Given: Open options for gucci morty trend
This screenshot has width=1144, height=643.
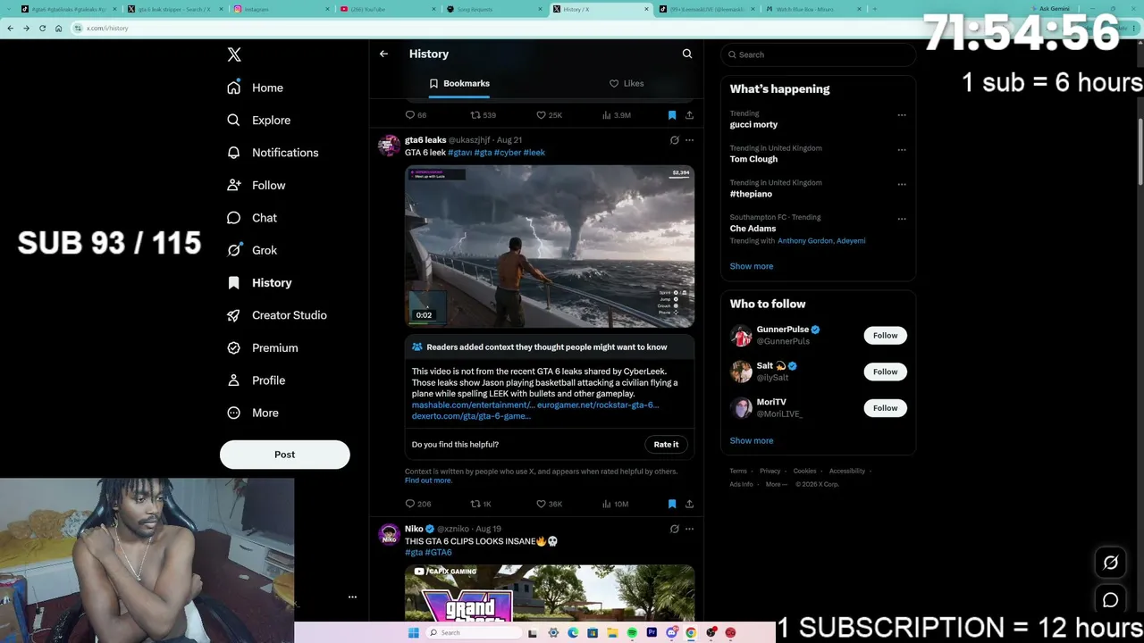Looking at the screenshot, I should coord(902,115).
